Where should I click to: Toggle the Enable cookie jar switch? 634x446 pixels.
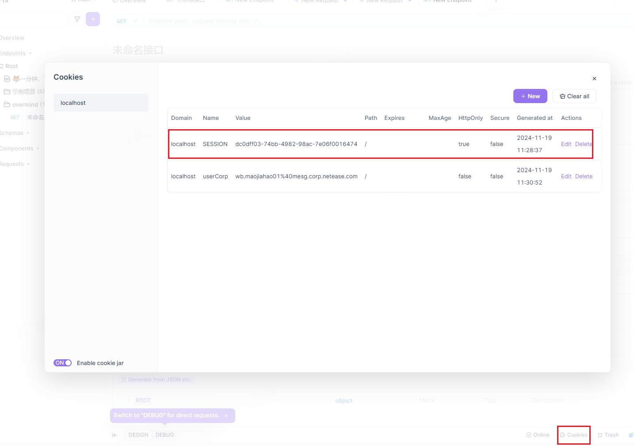(62, 363)
